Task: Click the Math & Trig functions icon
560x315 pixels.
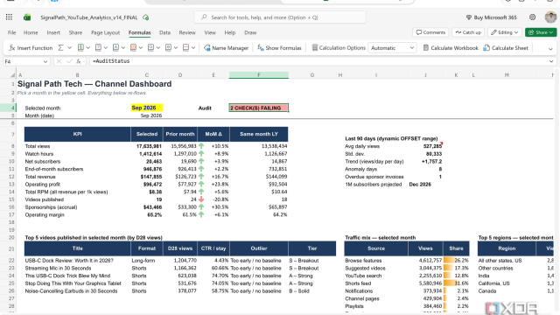Action: [x=168, y=48]
